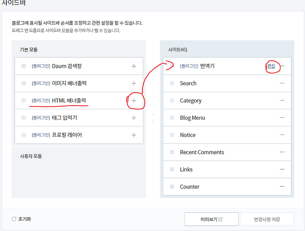Save changes with 변경사항 저장
The height and width of the screenshot is (231, 305).
267,219
